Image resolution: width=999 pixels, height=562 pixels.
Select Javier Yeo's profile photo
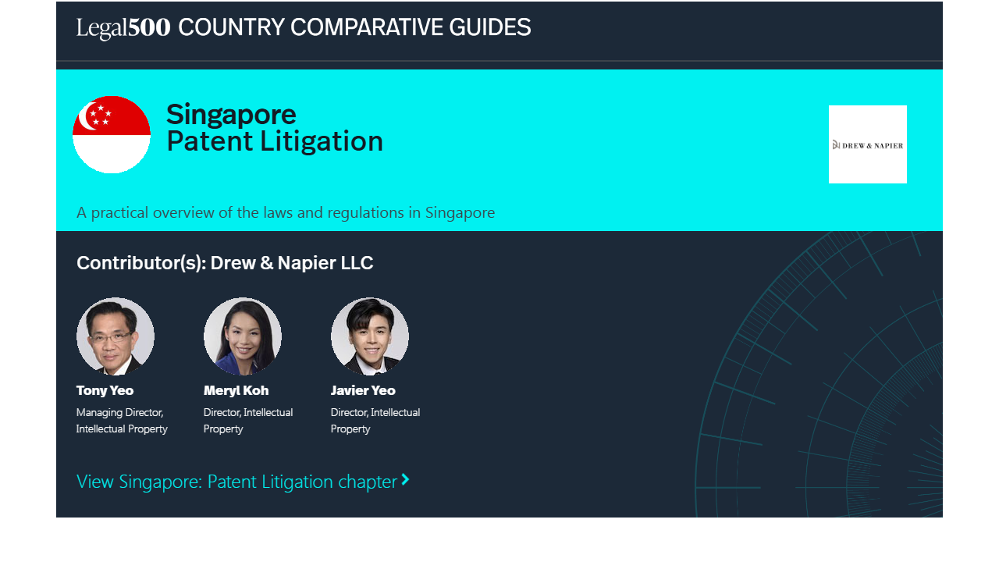pos(370,336)
